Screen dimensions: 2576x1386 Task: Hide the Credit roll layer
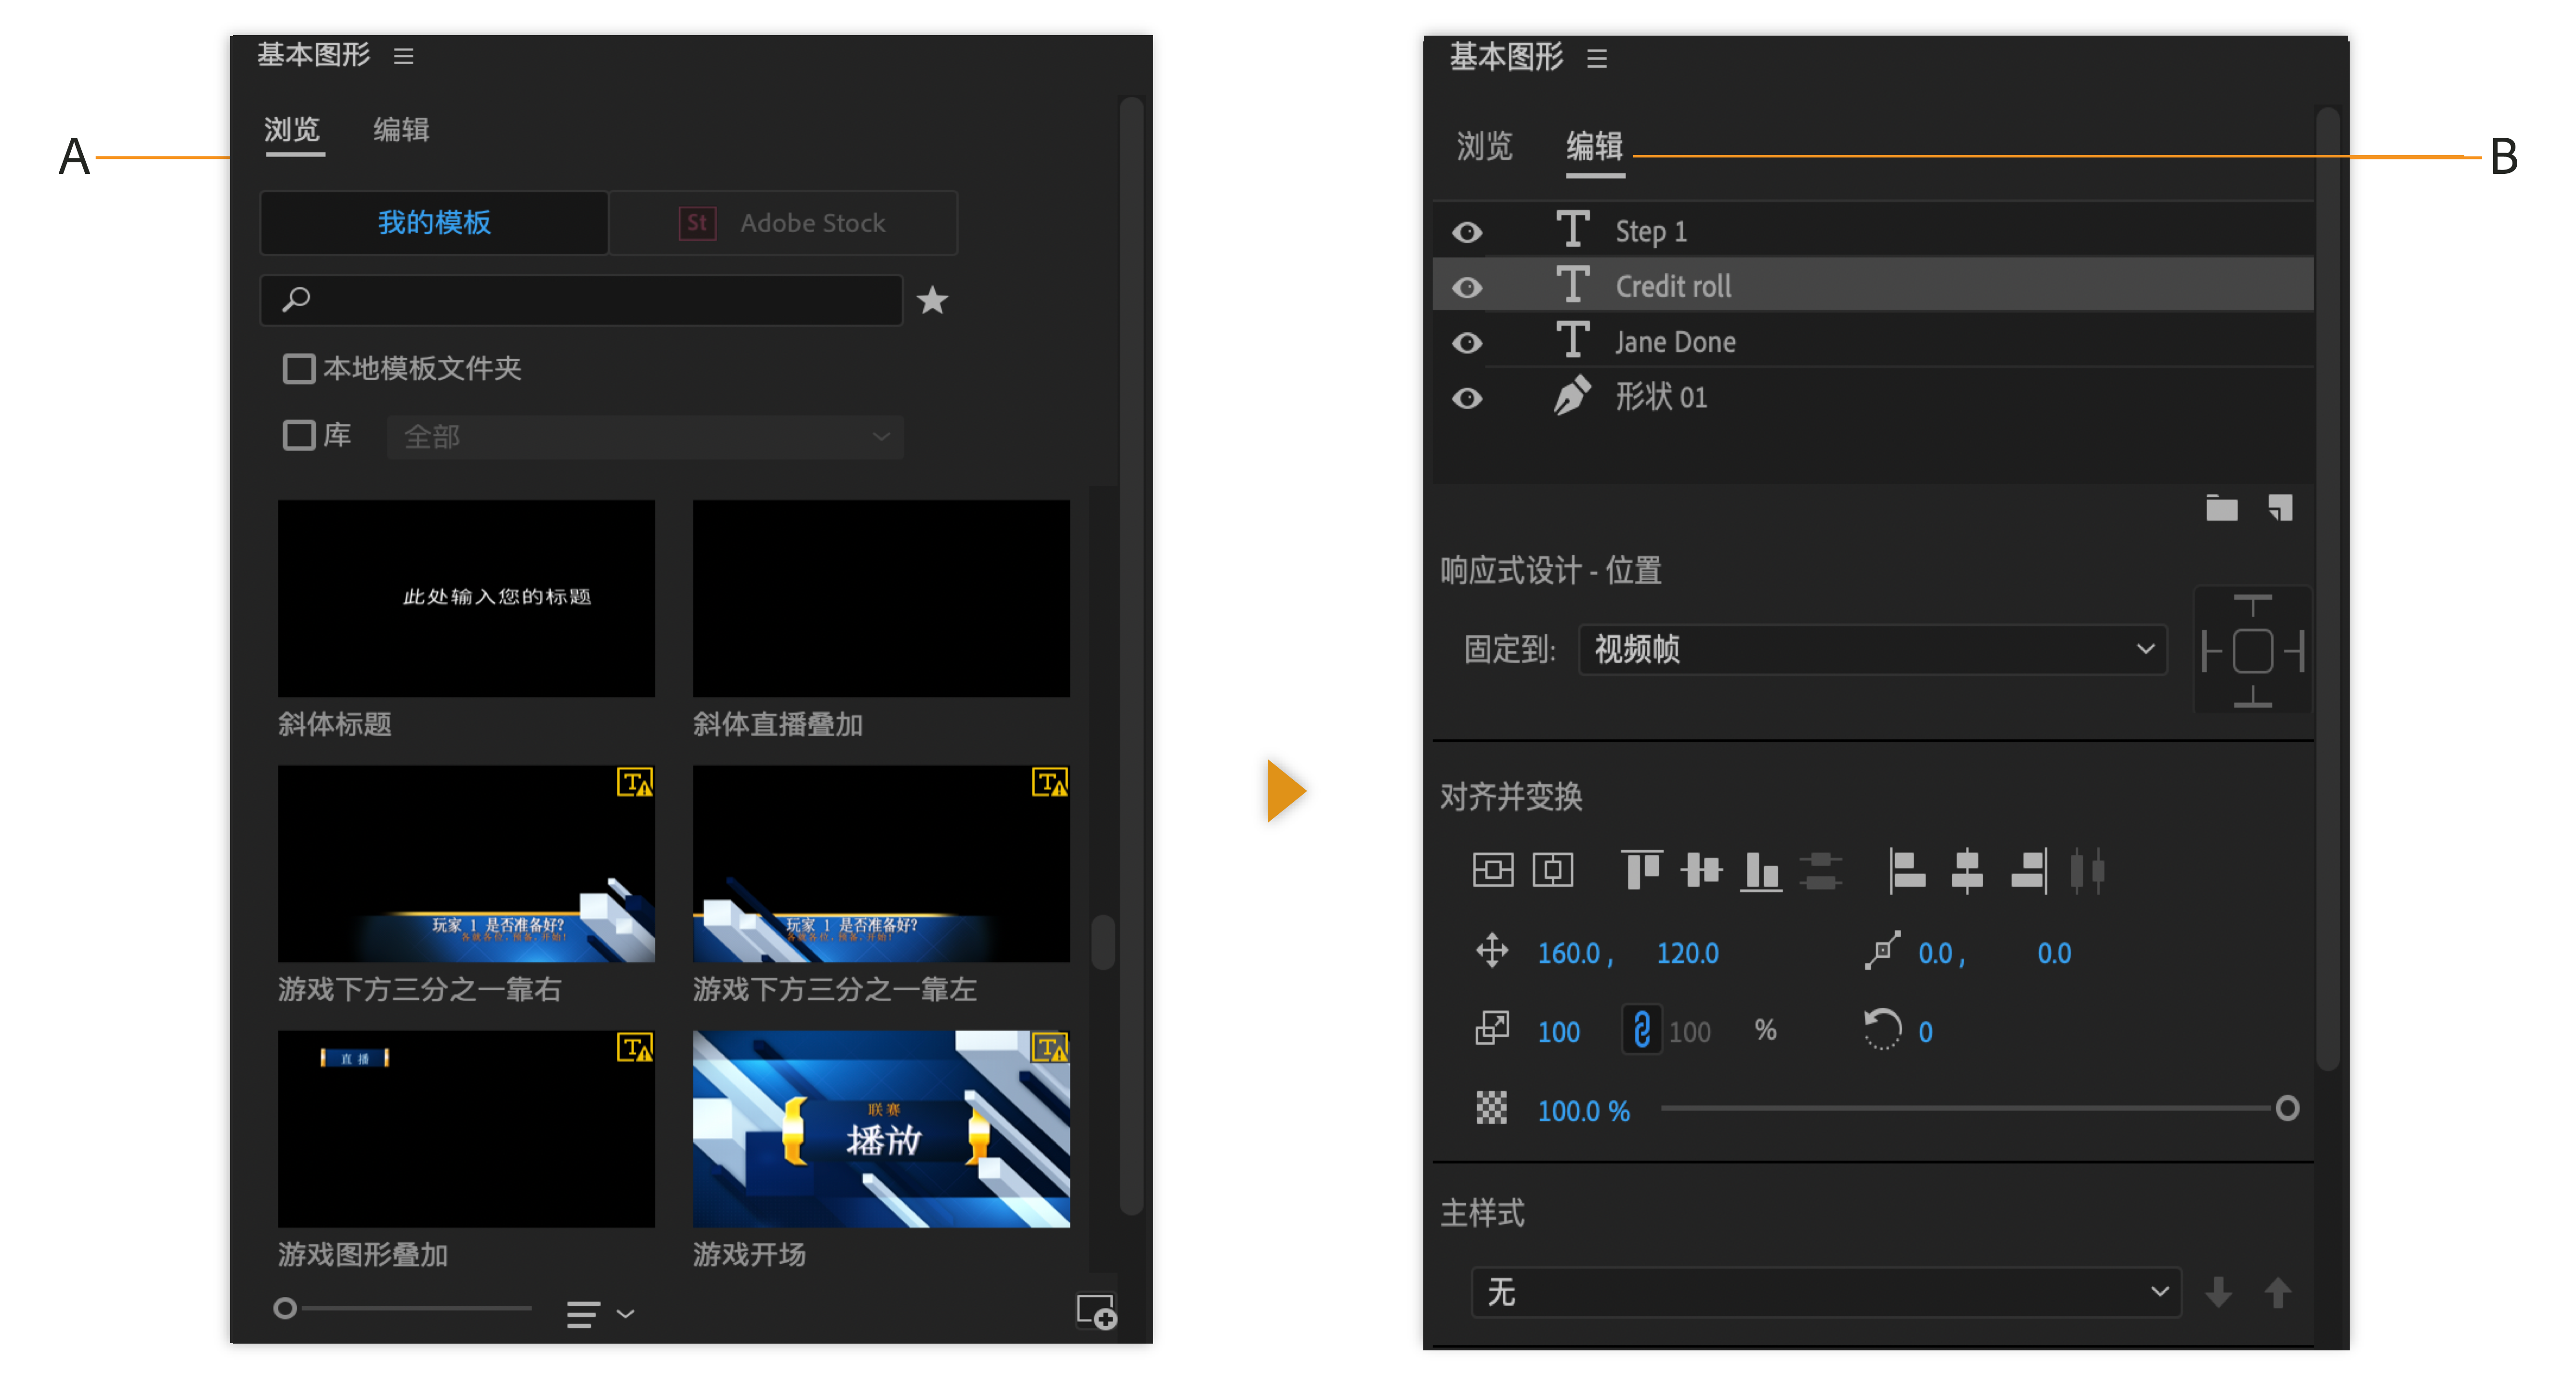click(x=1467, y=288)
